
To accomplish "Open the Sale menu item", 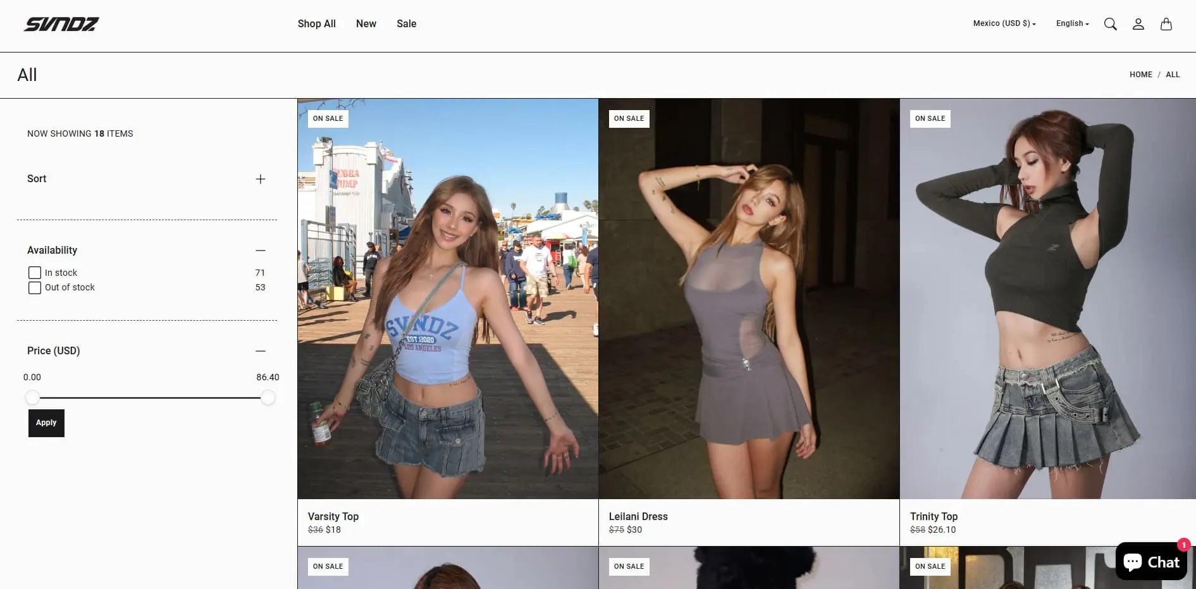I will click(406, 23).
